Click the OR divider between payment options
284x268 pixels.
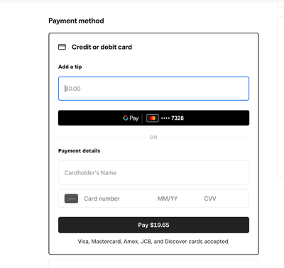coord(153,138)
